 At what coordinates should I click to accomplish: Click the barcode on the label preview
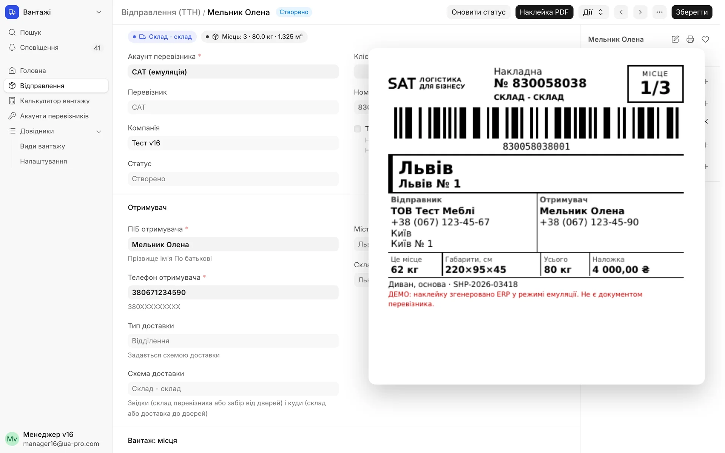(536, 123)
